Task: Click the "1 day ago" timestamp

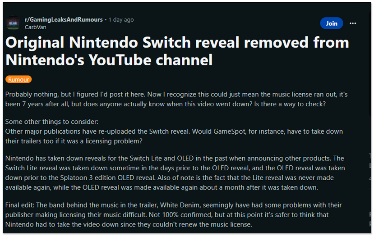Action: 121,20
